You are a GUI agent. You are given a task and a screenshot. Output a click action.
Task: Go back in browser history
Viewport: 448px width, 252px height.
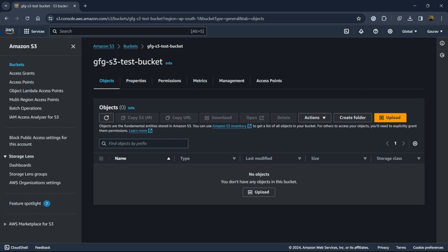6,18
